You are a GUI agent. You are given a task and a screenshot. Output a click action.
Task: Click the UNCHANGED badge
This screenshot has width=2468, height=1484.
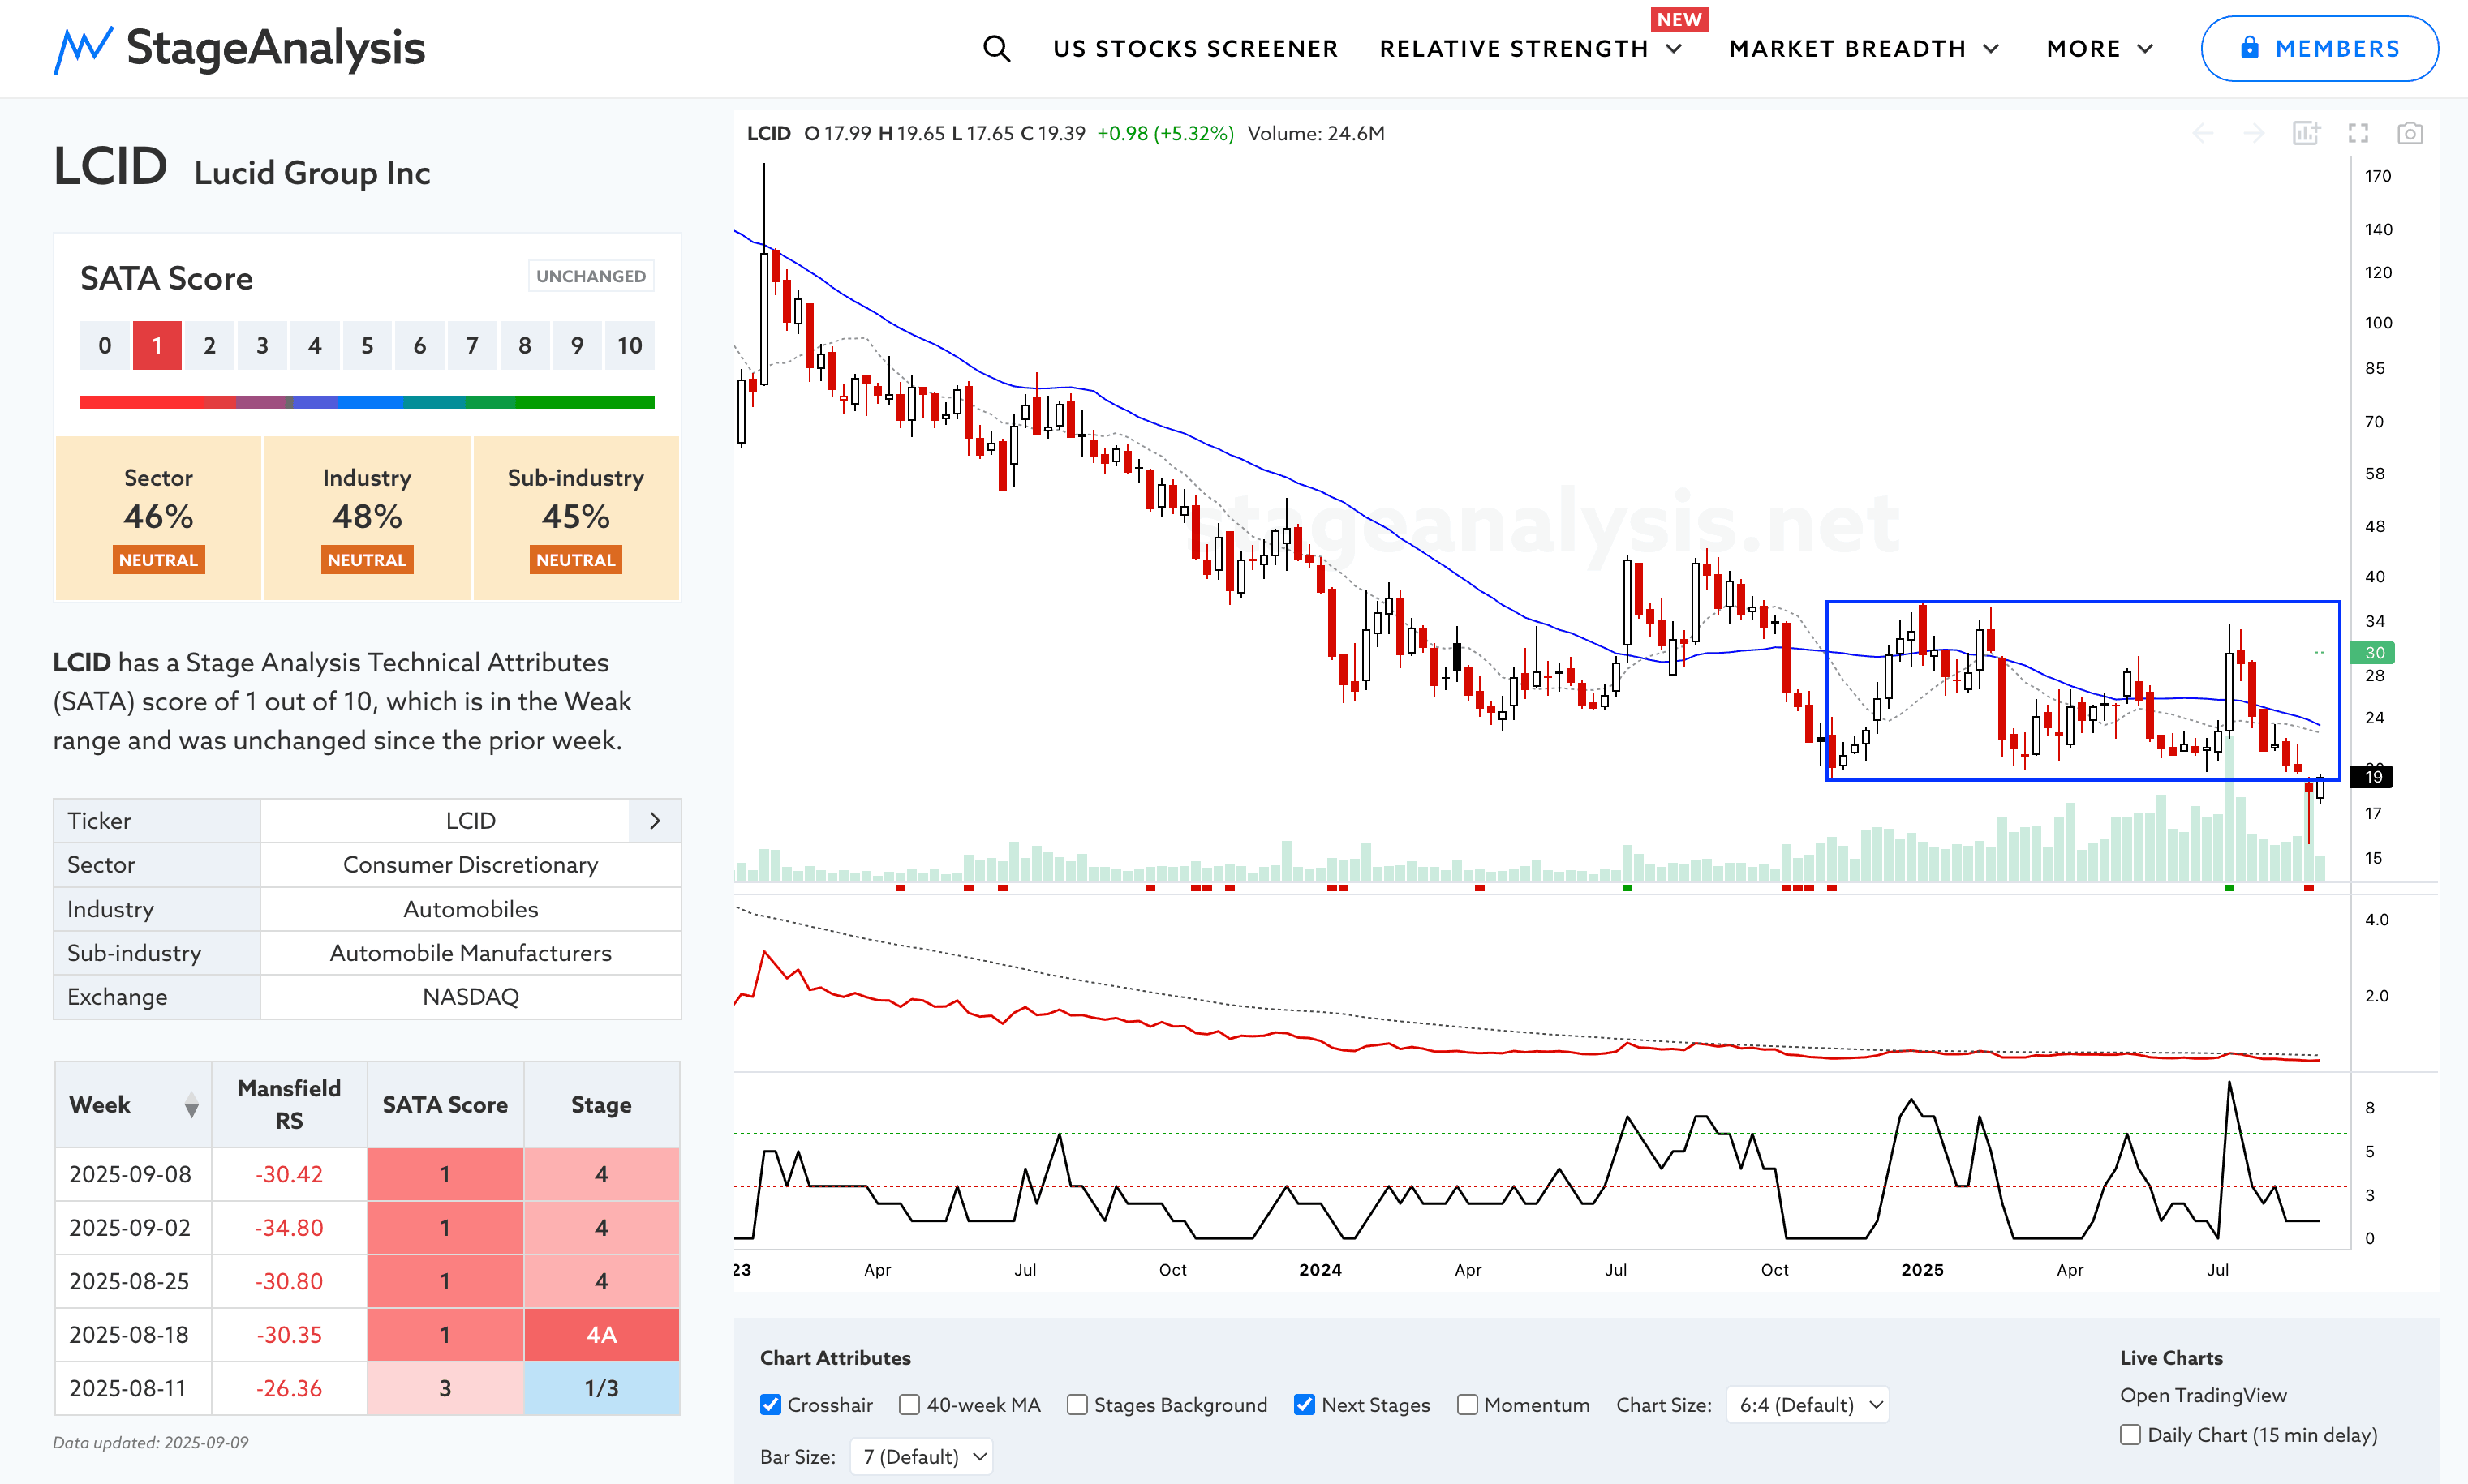(591, 276)
